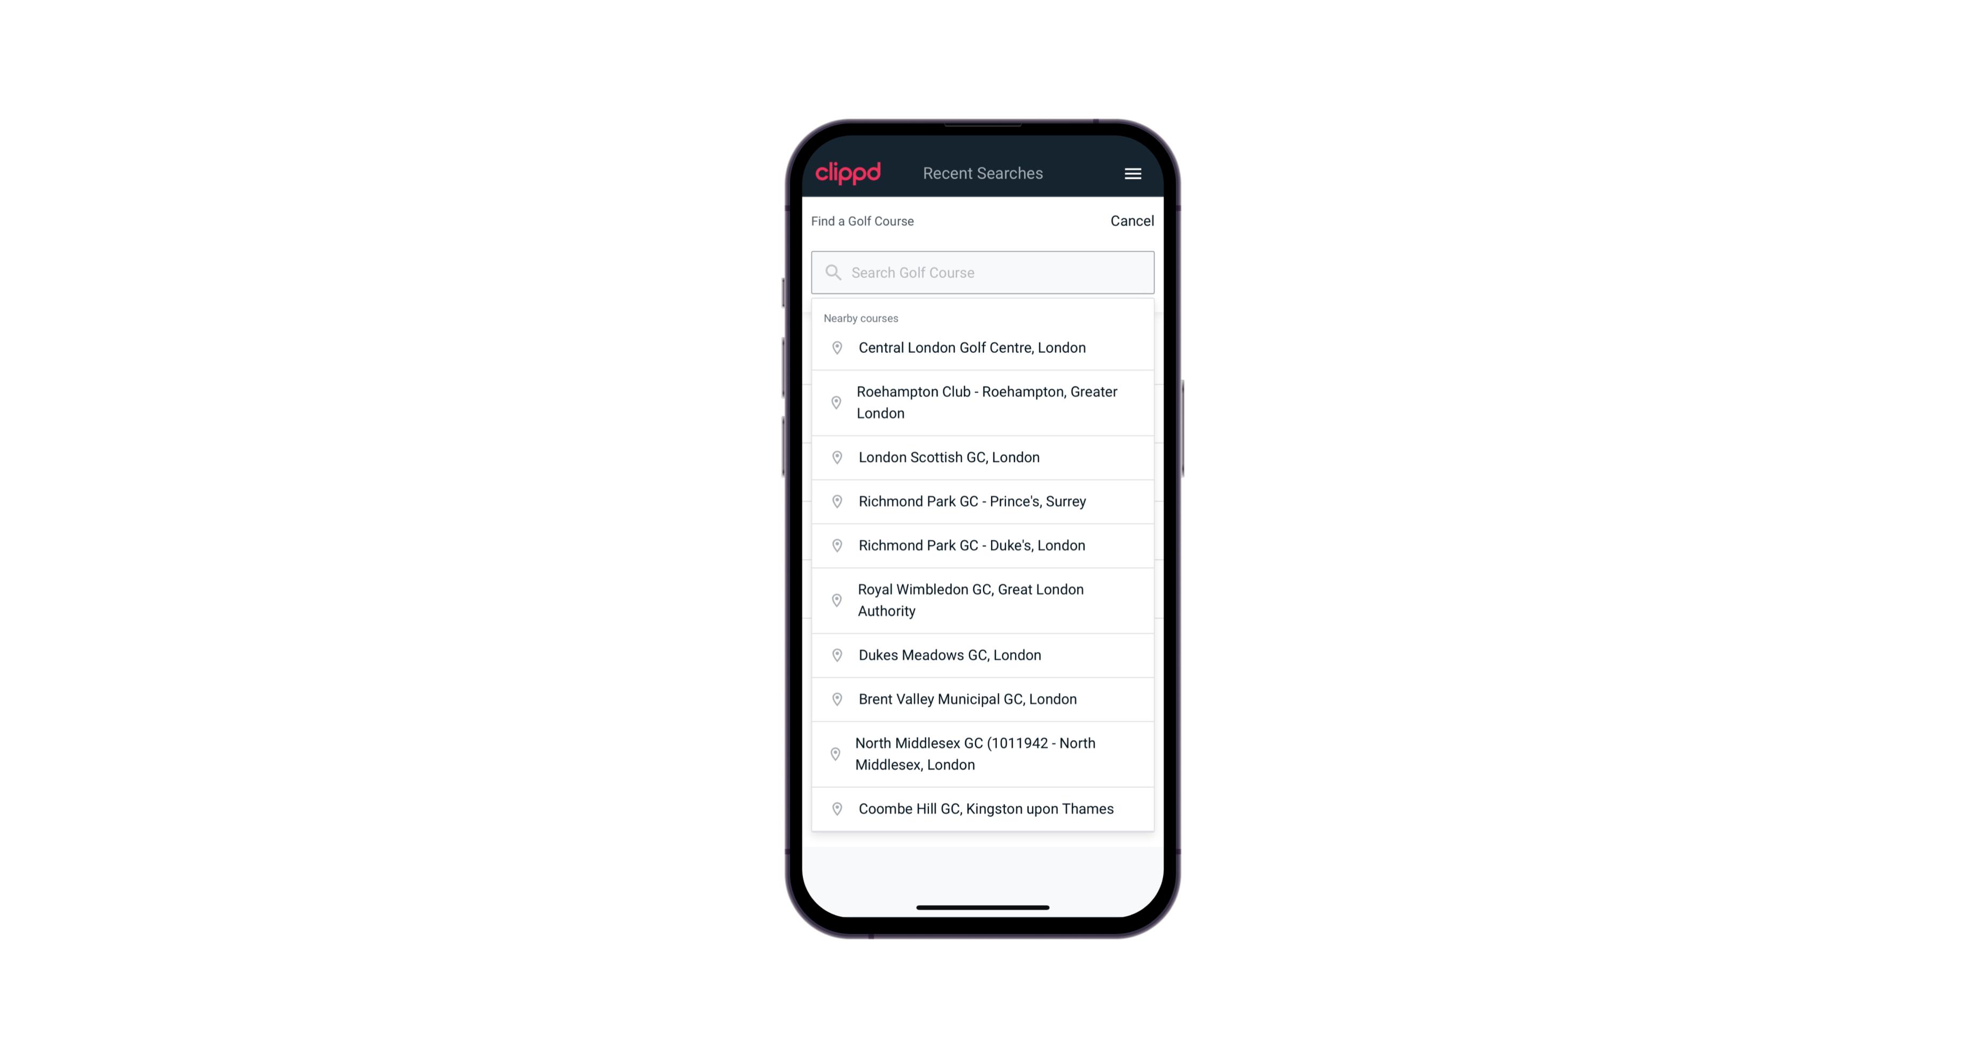Click the location pin icon for Richmond Park GC Prince's
Image resolution: width=1967 pixels, height=1058 pixels.
click(x=834, y=500)
